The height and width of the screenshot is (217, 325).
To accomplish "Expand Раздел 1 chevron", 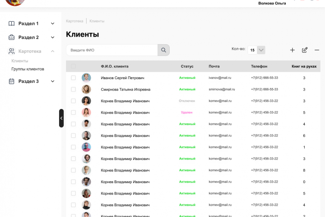I will pos(53,24).
